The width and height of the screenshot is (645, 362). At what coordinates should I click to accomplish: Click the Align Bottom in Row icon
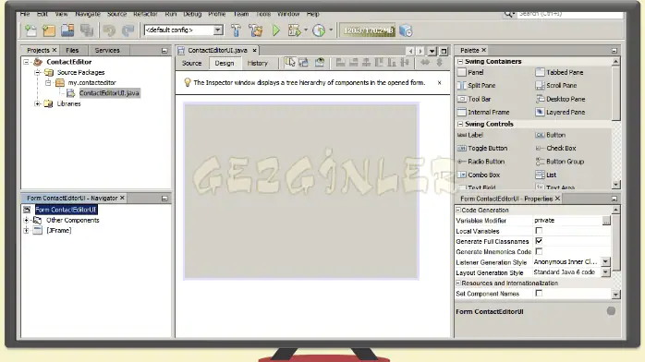pyautogui.click(x=392, y=63)
